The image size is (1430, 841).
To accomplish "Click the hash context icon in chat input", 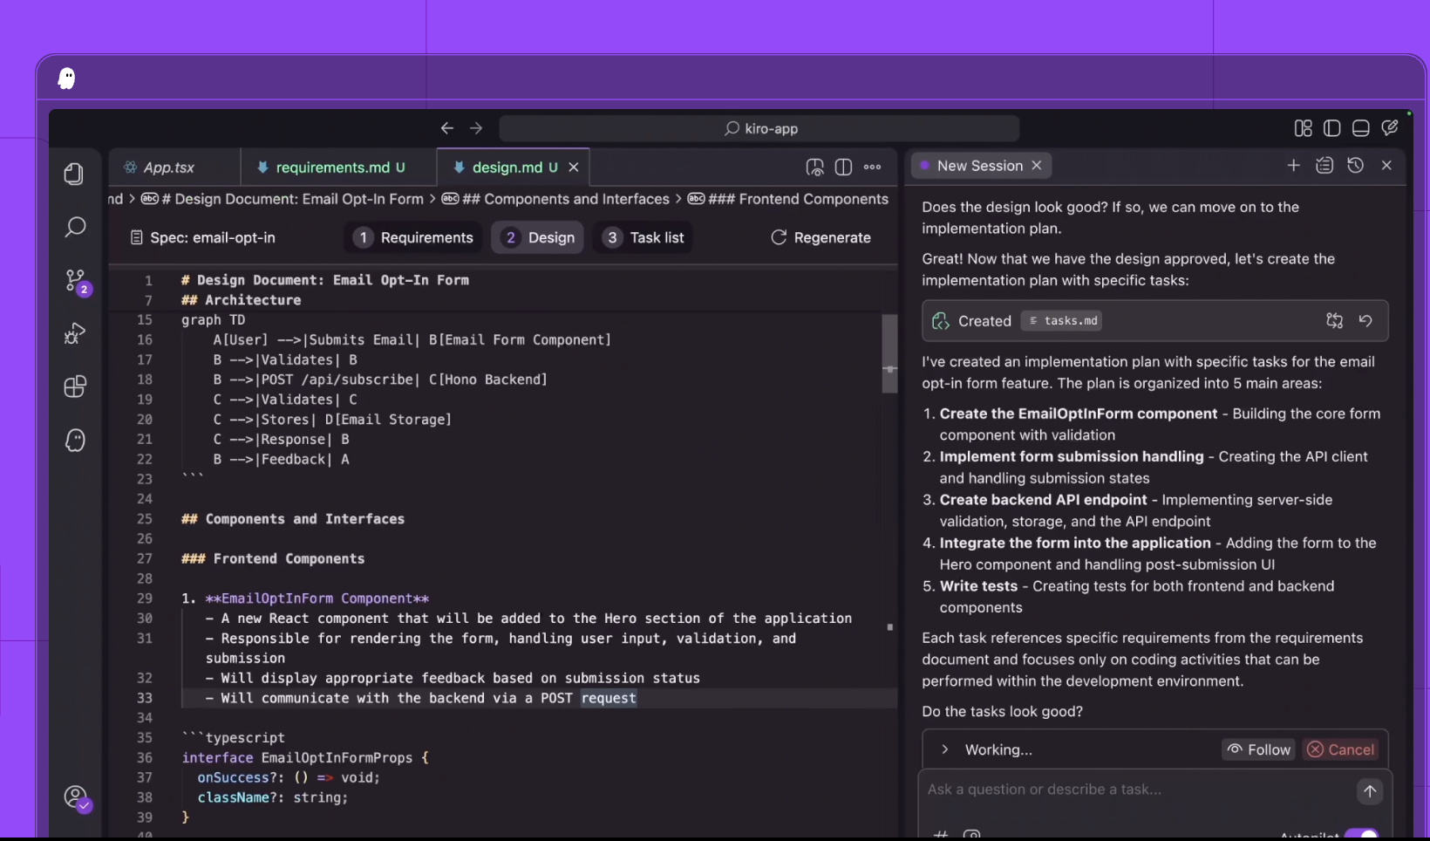I will pos(941,835).
